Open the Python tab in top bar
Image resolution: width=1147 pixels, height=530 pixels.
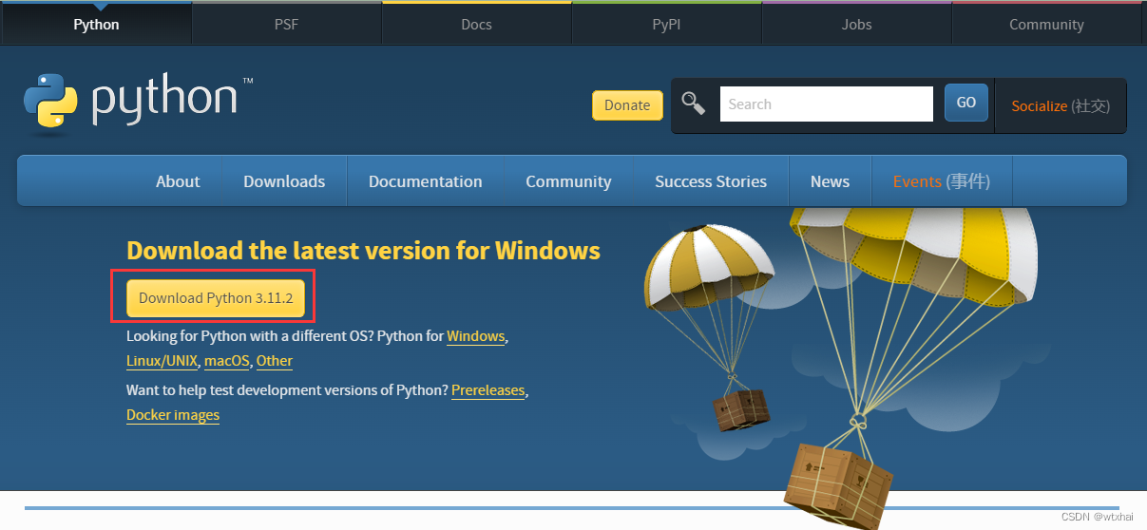pos(96,24)
